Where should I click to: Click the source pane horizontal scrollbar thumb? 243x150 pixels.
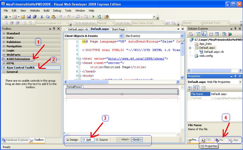point(88,82)
